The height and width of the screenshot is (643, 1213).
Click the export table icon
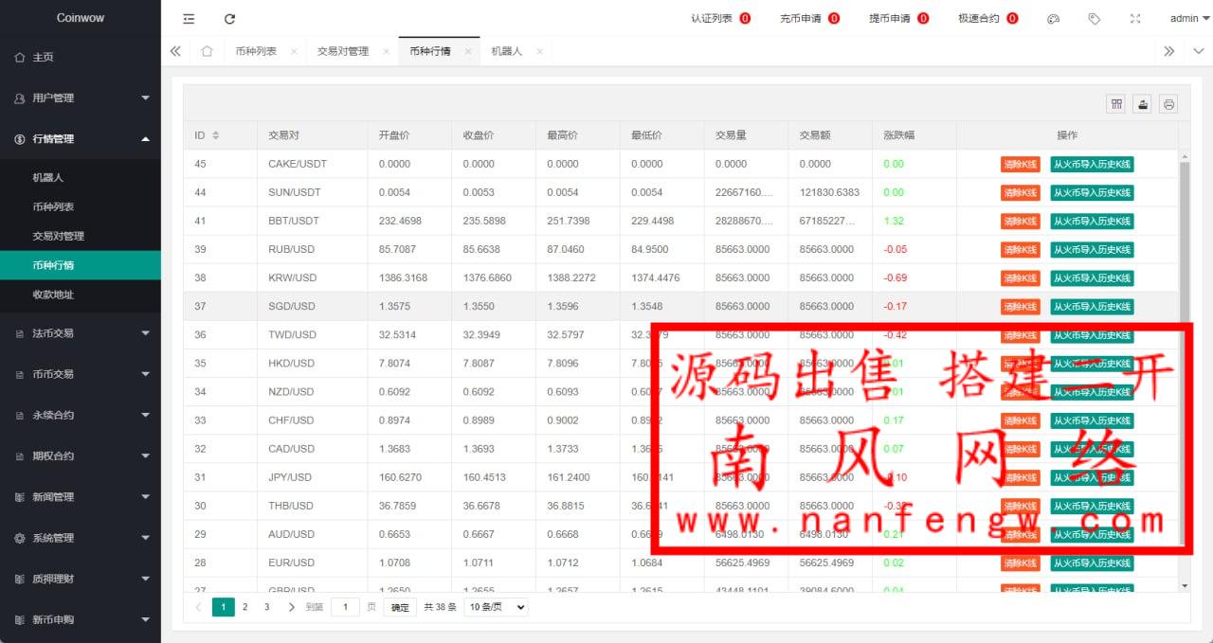1143,104
